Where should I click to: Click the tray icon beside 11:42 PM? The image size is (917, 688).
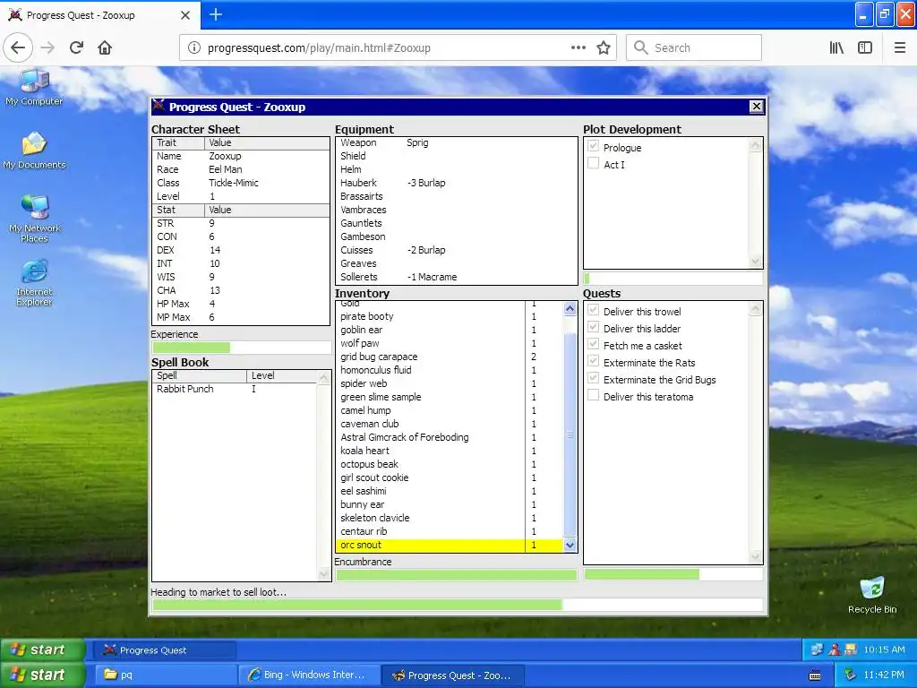(x=851, y=675)
